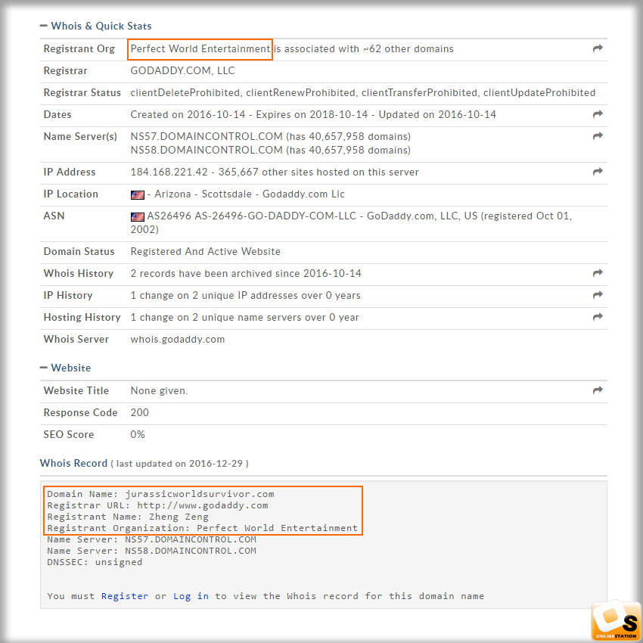
Task: Click DNSSEC: unsigned record line
Action: [x=95, y=562]
